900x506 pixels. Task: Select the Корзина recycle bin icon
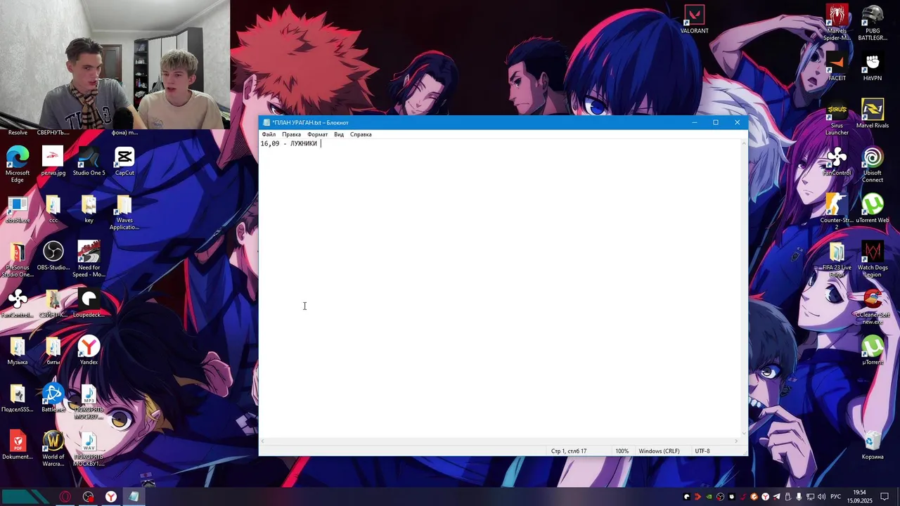tap(873, 445)
